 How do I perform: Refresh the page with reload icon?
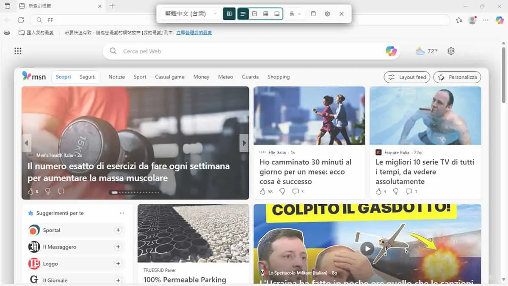click(21, 20)
